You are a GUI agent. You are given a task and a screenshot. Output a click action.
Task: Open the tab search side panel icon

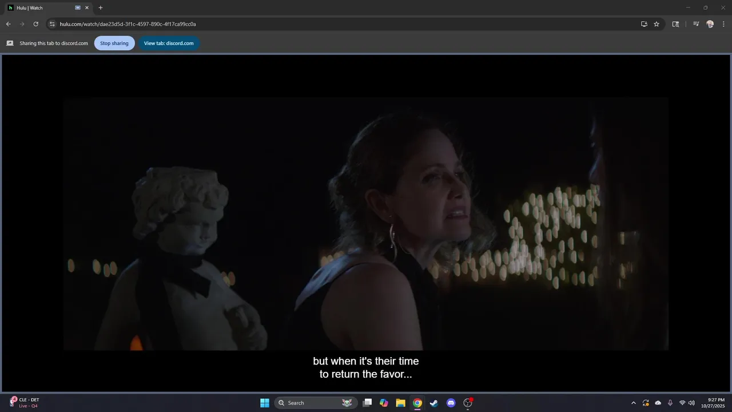(x=675, y=24)
